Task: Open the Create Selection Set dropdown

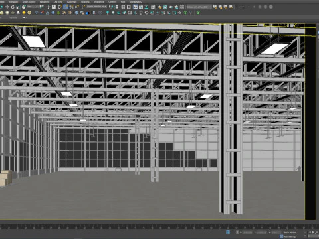Action: [x=96, y=7]
